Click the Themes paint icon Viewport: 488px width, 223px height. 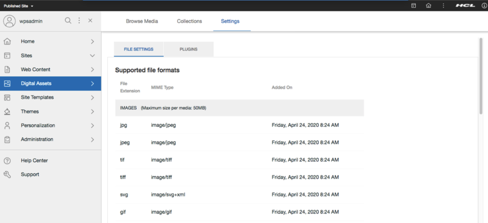pos(7,111)
